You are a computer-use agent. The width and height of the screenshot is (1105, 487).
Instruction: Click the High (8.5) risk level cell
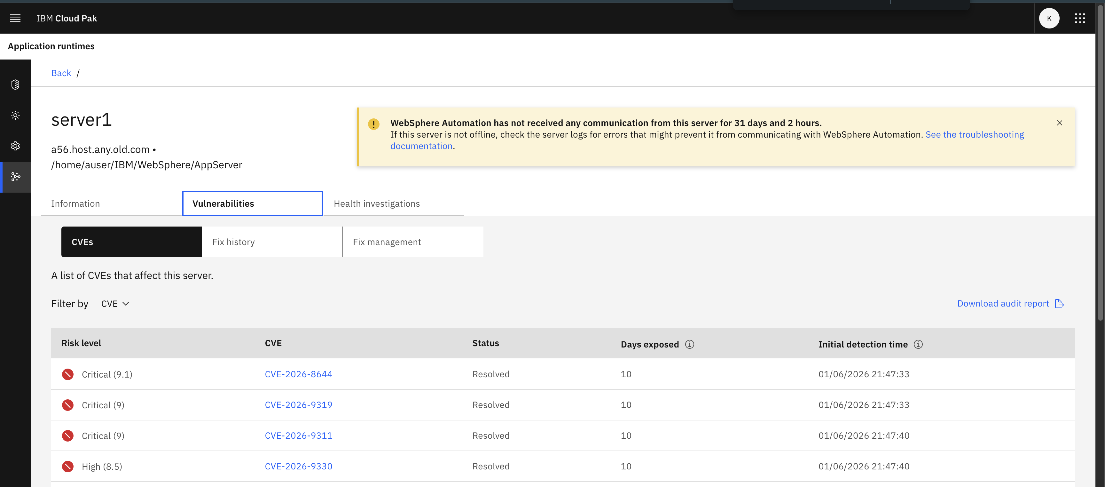(x=102, y=467)
